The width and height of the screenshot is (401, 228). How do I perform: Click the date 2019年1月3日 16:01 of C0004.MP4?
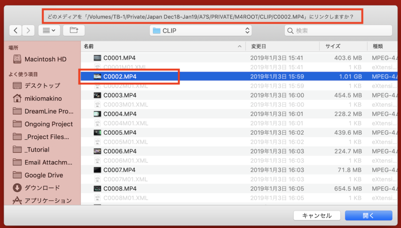coord(277,114)
